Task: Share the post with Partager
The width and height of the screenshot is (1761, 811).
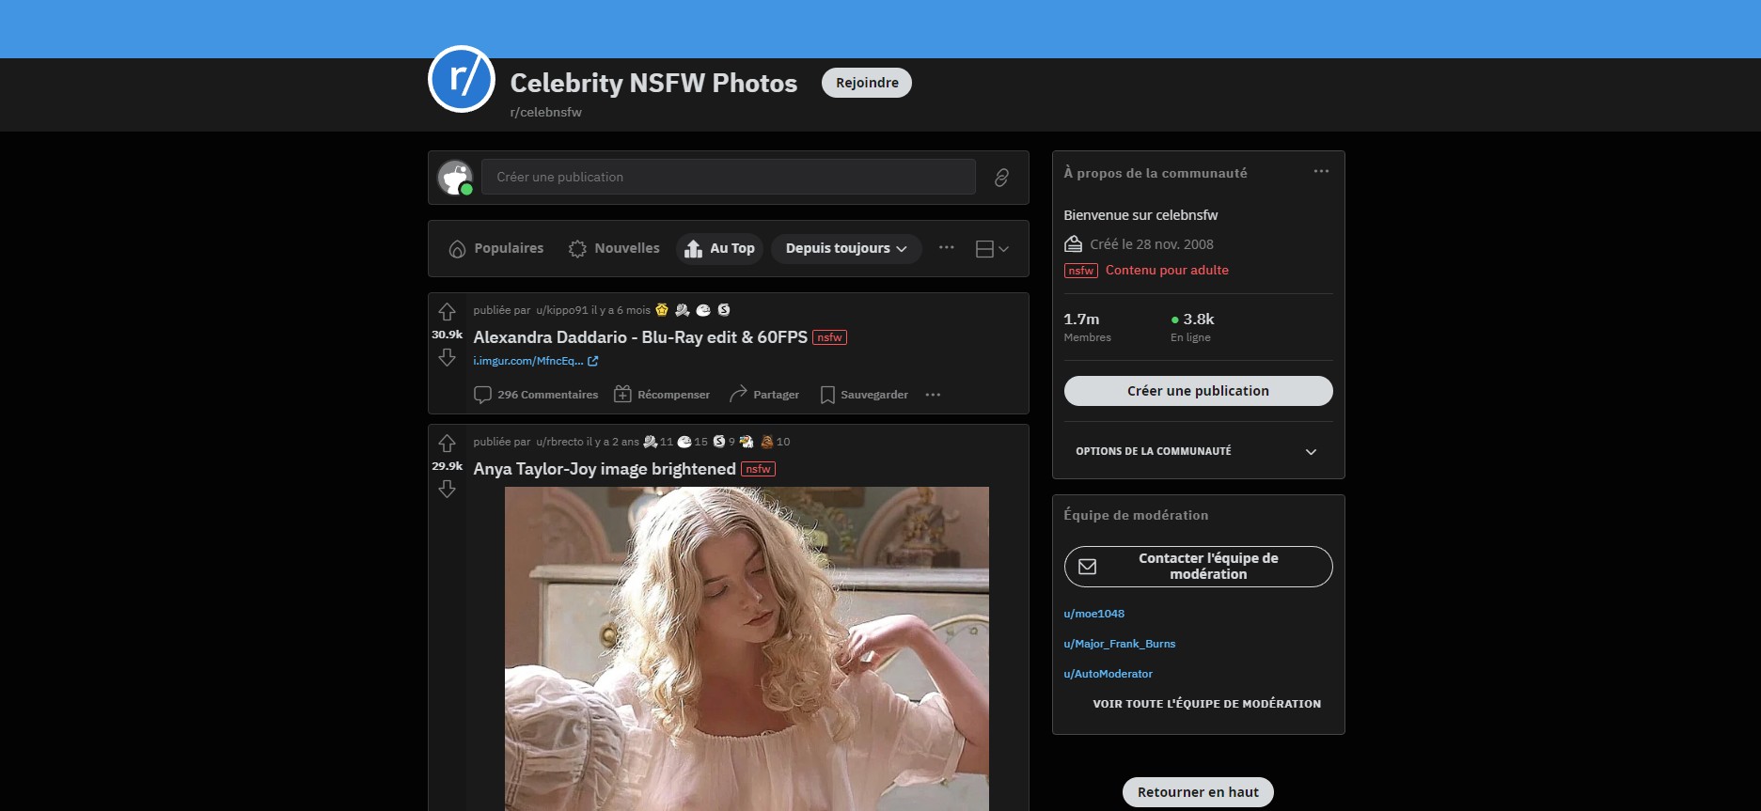Action: click(x=764, y=395)
